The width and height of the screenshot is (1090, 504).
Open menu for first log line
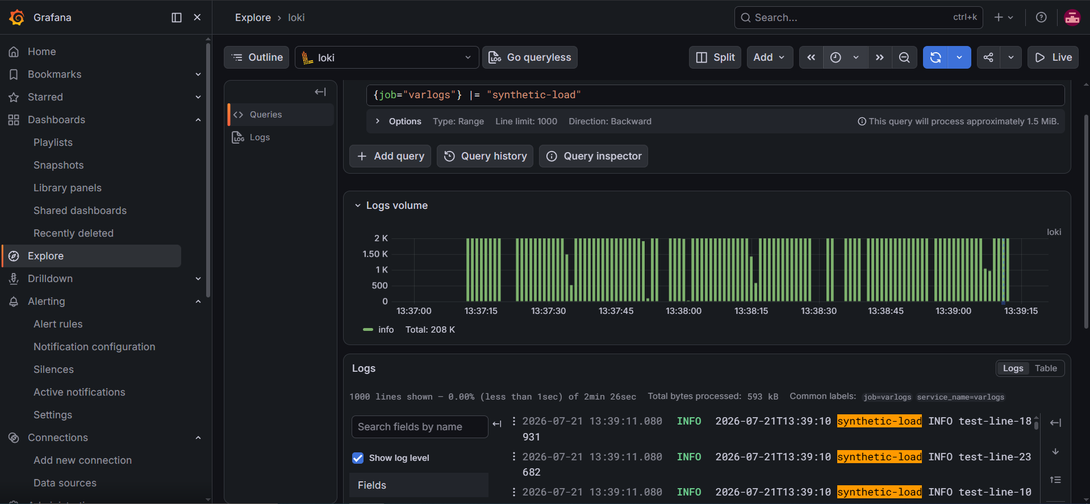tap(514, 421)
